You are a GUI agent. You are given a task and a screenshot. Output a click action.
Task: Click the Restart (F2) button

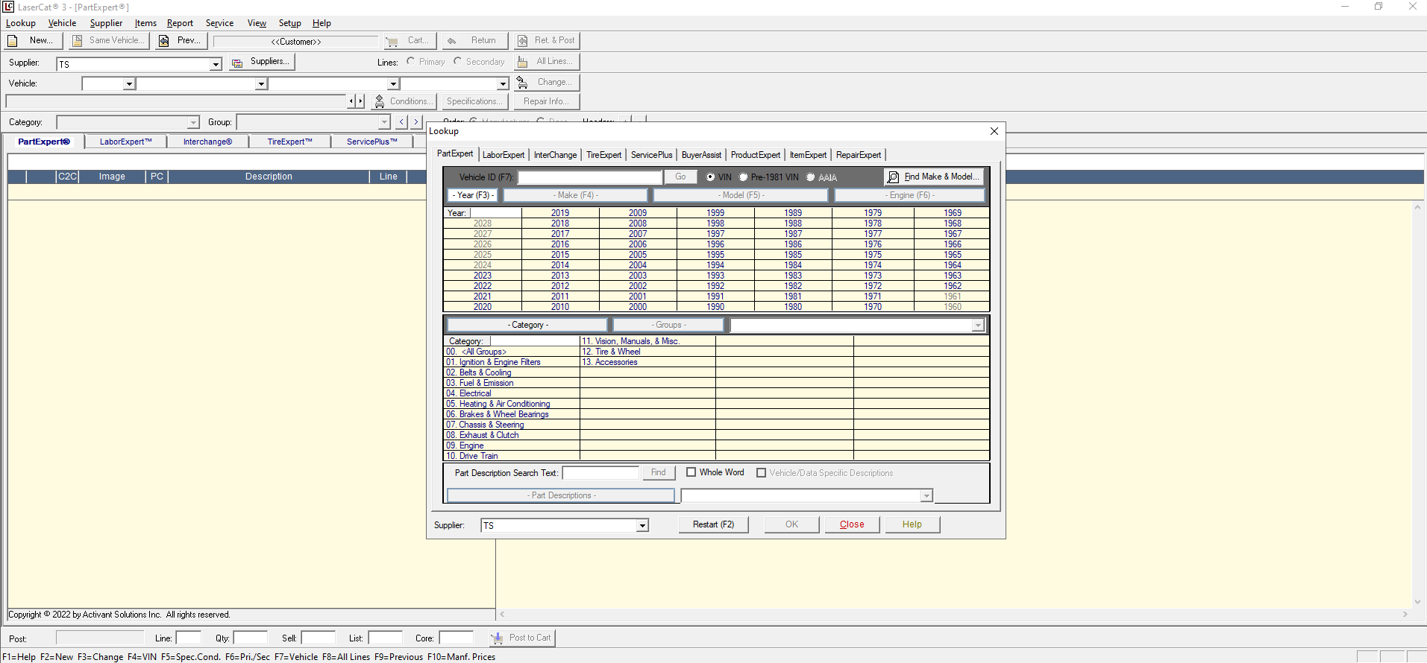click(713, 524)
